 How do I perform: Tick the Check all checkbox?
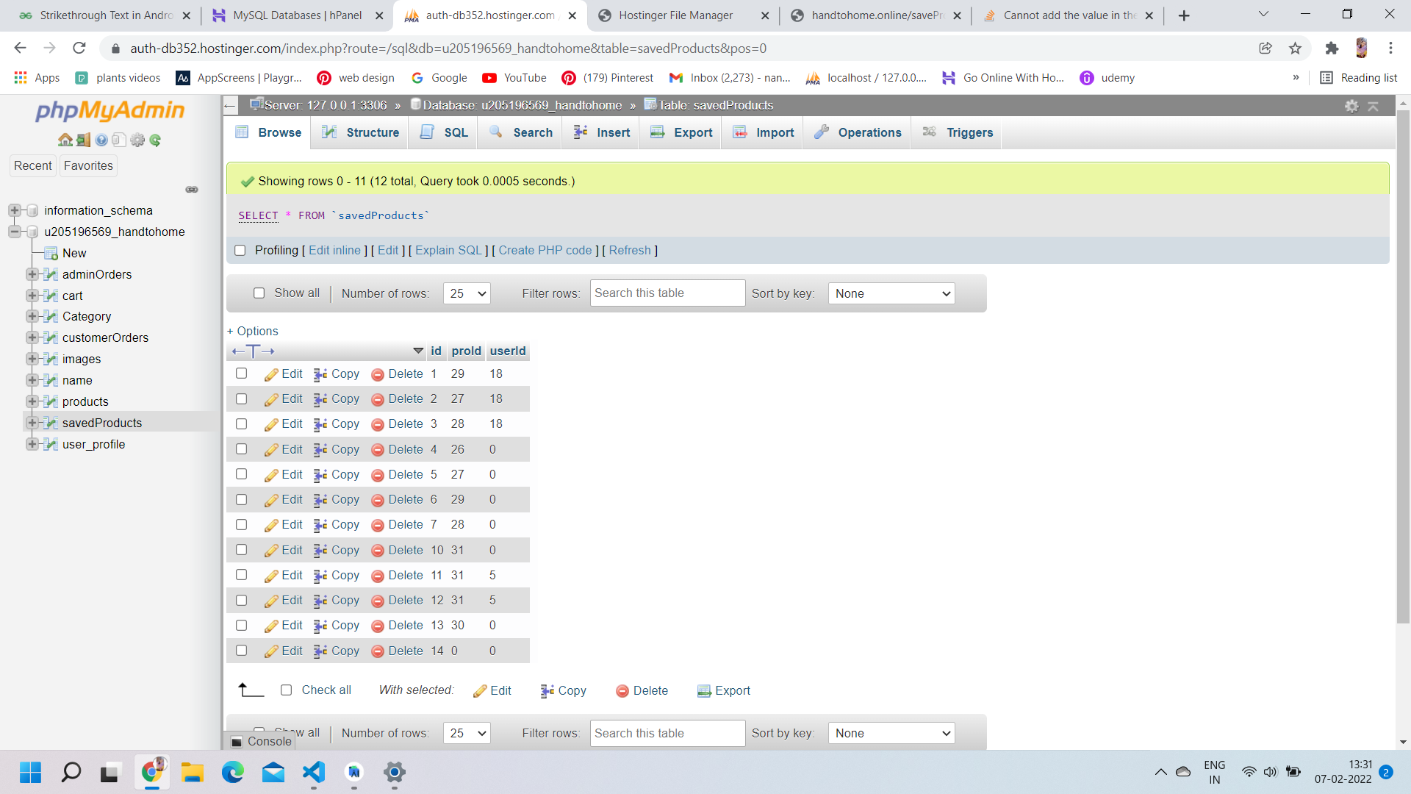point(287,690)
